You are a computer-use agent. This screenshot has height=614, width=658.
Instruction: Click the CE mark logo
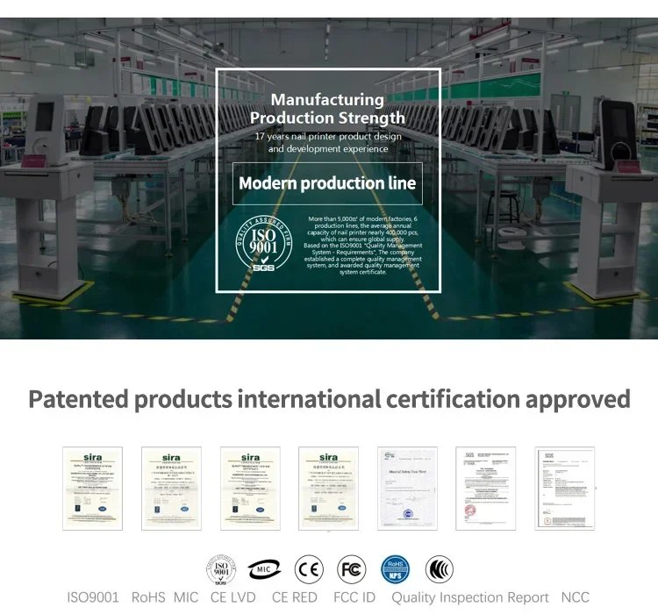[309, 569]
